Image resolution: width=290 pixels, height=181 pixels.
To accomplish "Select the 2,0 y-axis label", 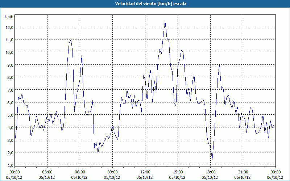I will (x=10, y=153).
